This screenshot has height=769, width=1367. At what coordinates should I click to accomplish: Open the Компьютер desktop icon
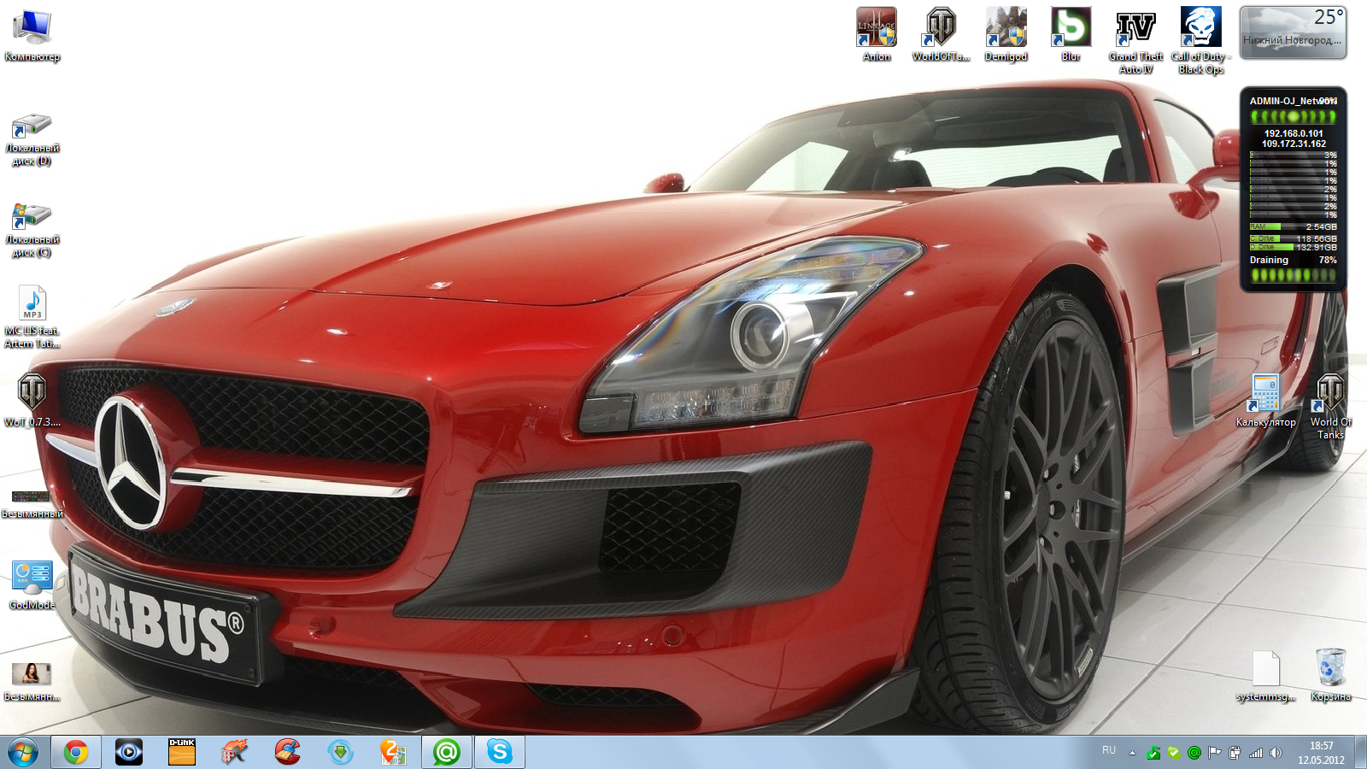pos(32,34)
